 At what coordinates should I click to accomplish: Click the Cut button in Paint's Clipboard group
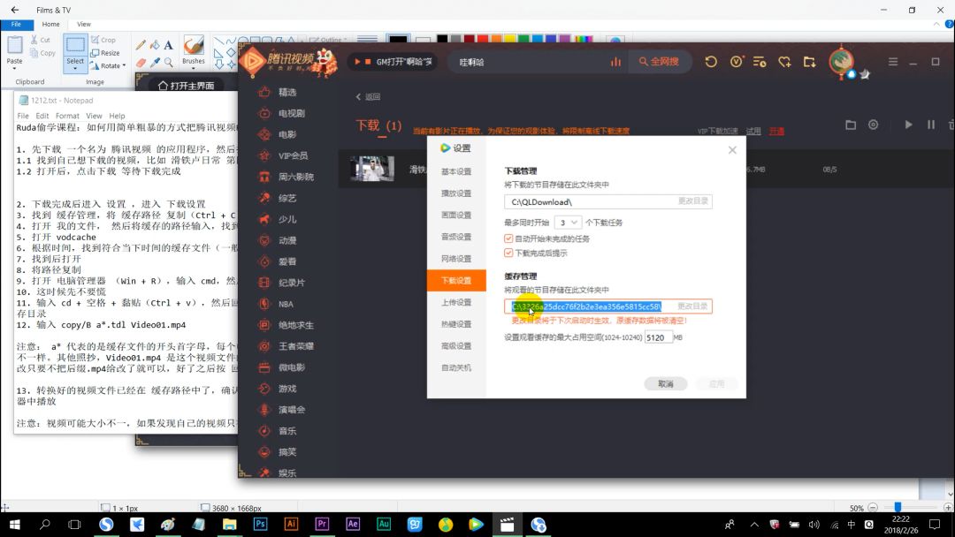click(40, 40)
